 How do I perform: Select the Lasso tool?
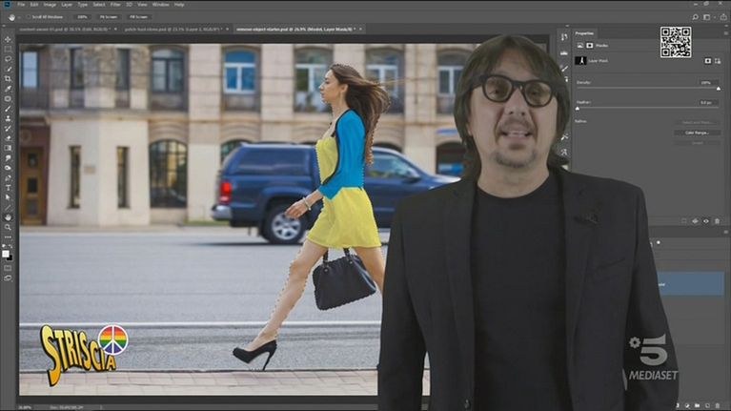tap(8, 58)
